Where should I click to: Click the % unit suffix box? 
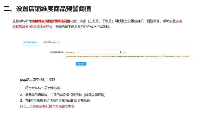pyautogui.click(x=124, y=52)
